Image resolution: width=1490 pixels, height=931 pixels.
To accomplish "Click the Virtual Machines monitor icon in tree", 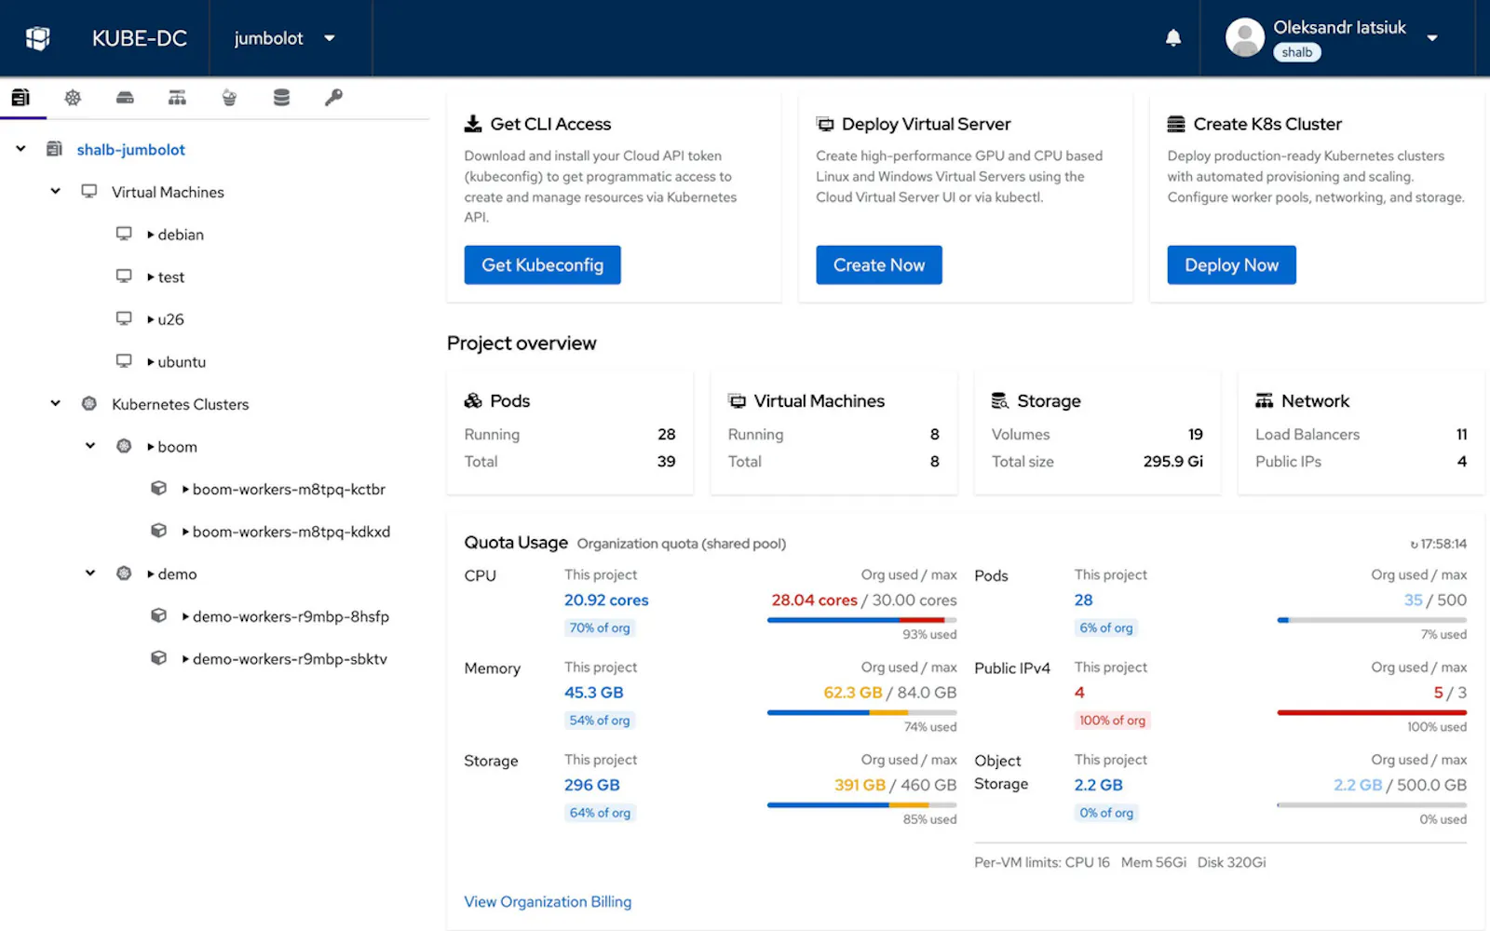I will (x=89, y=192).
